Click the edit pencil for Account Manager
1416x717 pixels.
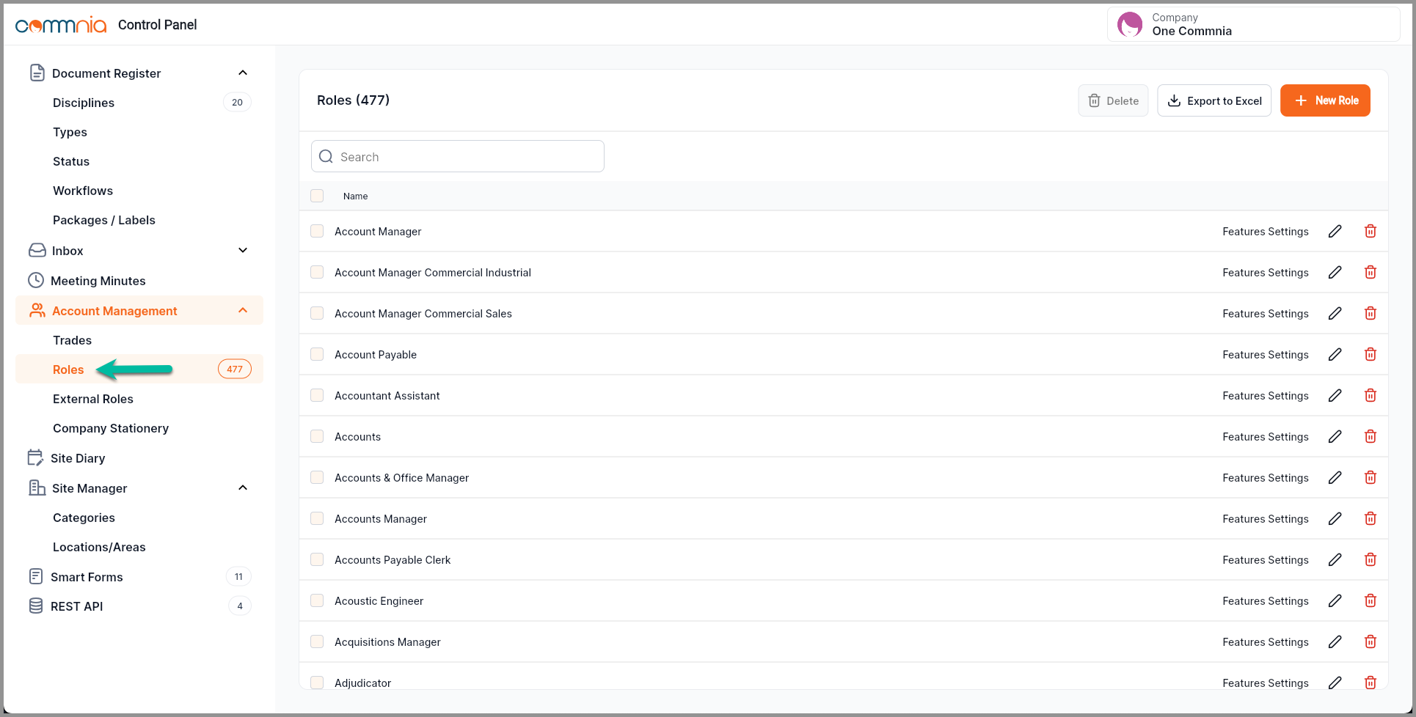tap(1335, 232)
